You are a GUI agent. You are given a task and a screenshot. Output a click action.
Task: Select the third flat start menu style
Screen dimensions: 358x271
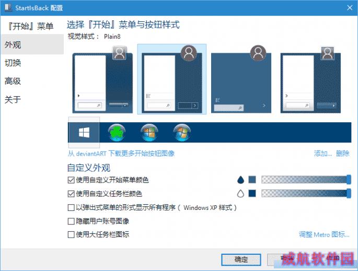click(241, 79)
